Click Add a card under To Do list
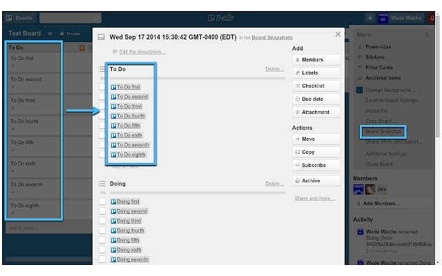 pos(21,228)
